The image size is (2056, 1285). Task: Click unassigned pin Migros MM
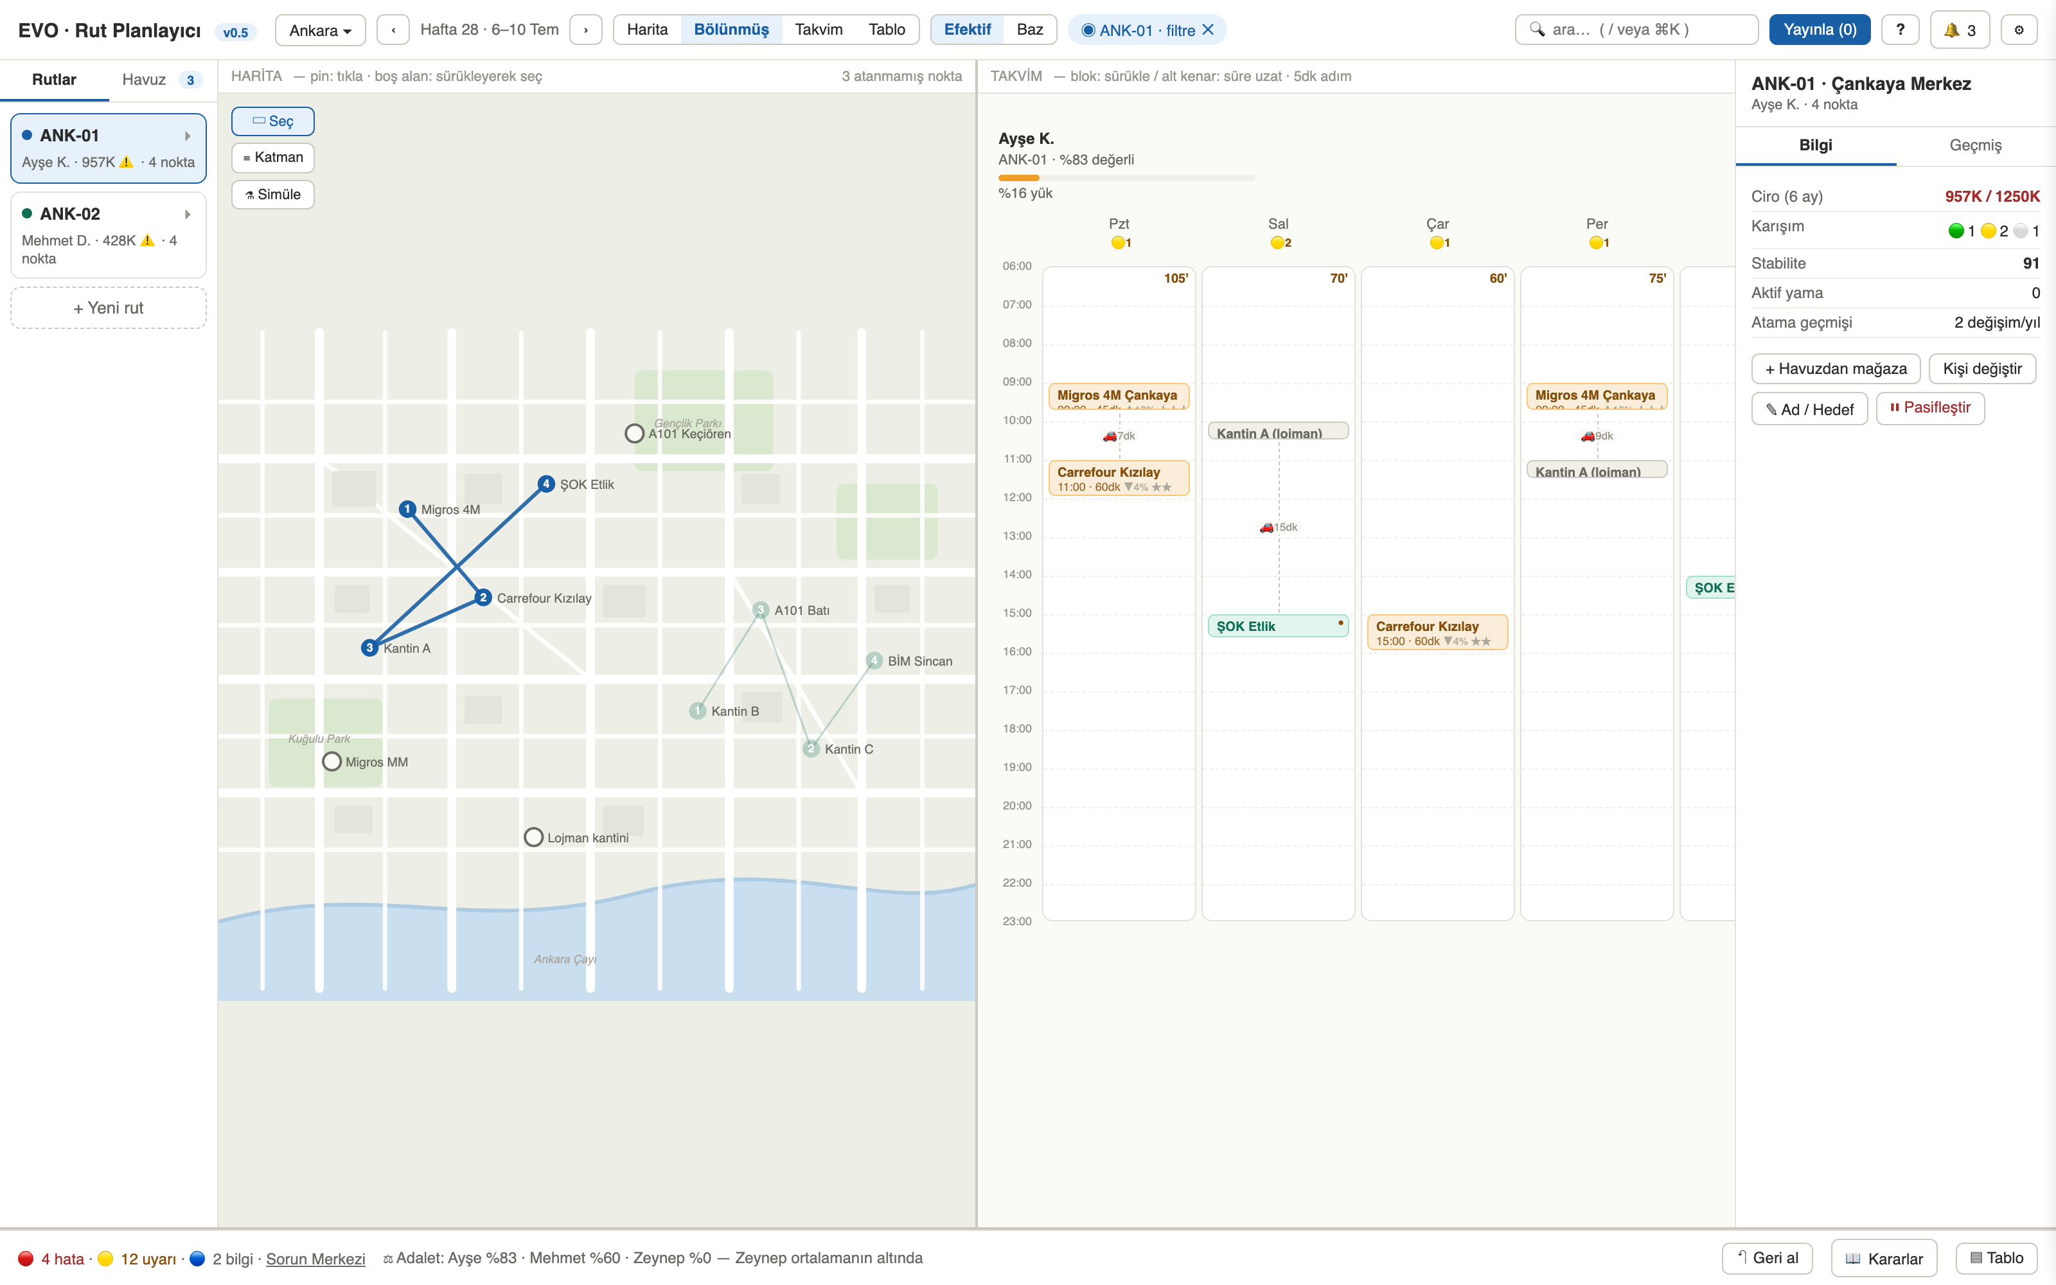click(332, 761)
